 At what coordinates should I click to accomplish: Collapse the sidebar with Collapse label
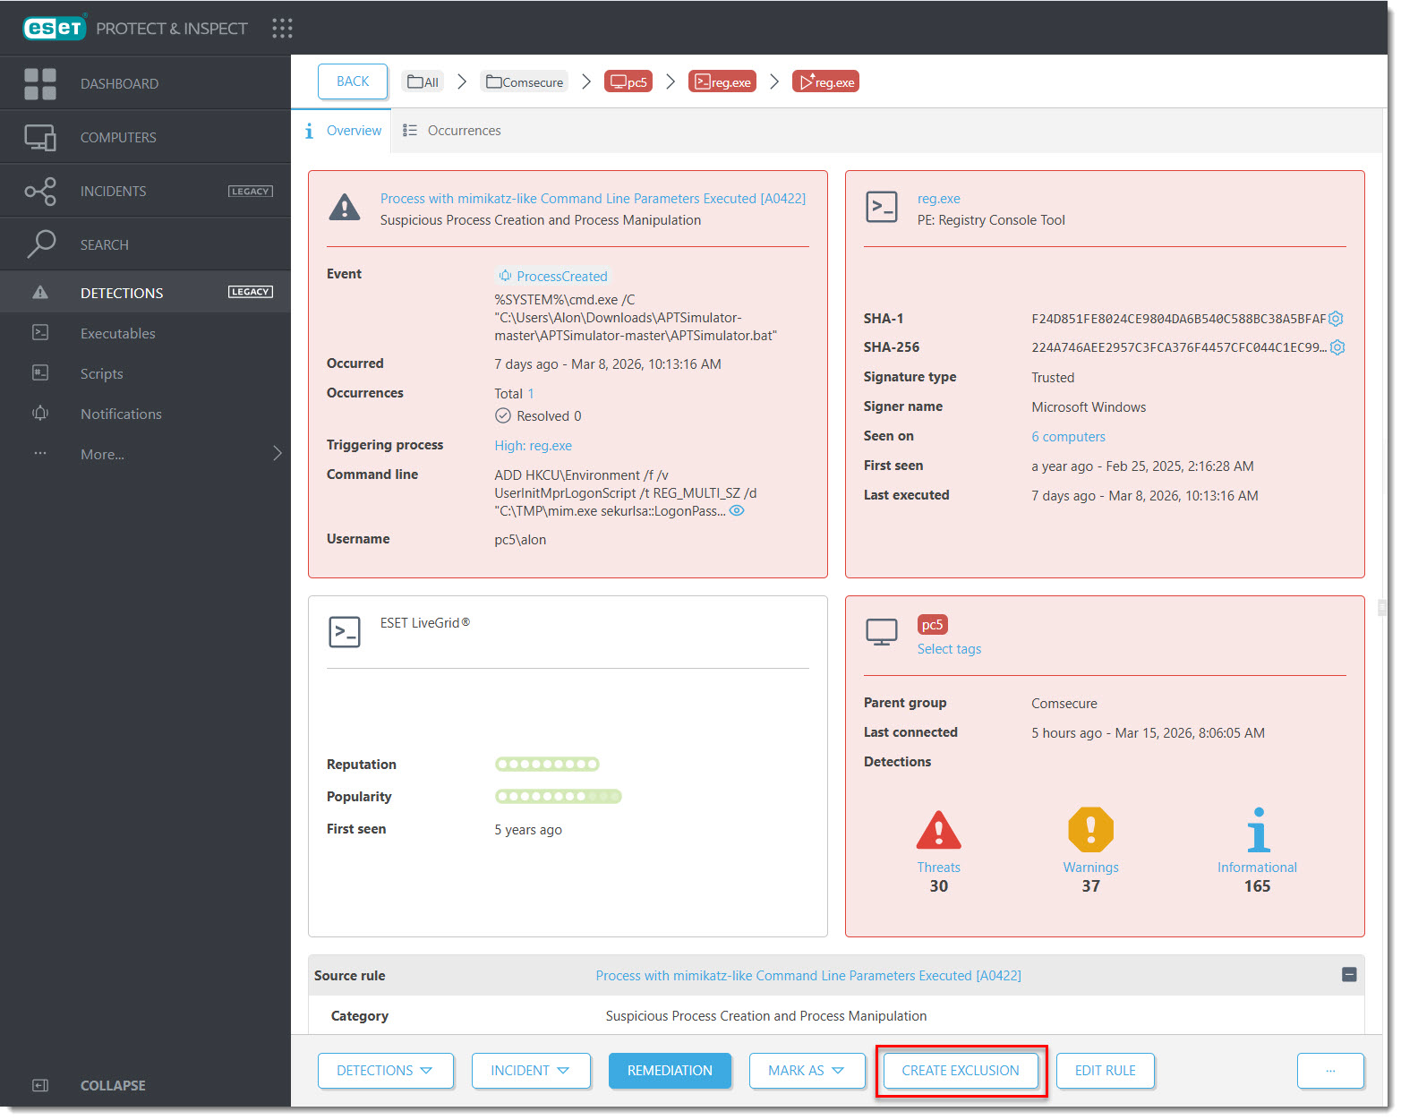click(x=113, y=1085)
